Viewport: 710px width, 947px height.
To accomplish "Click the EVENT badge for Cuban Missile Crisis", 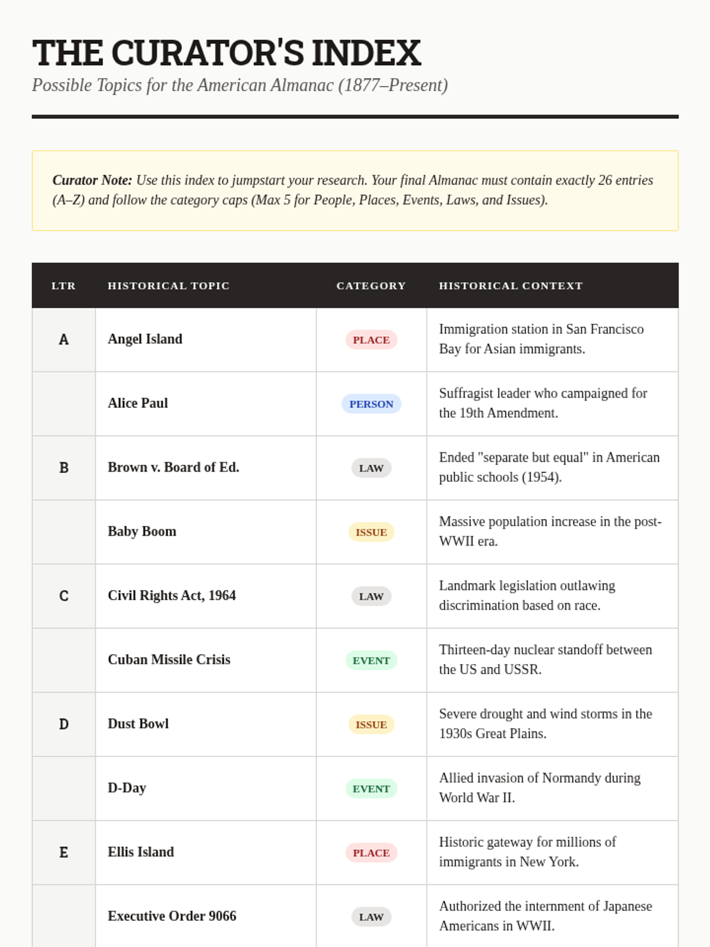I will (x=371, y=661).
